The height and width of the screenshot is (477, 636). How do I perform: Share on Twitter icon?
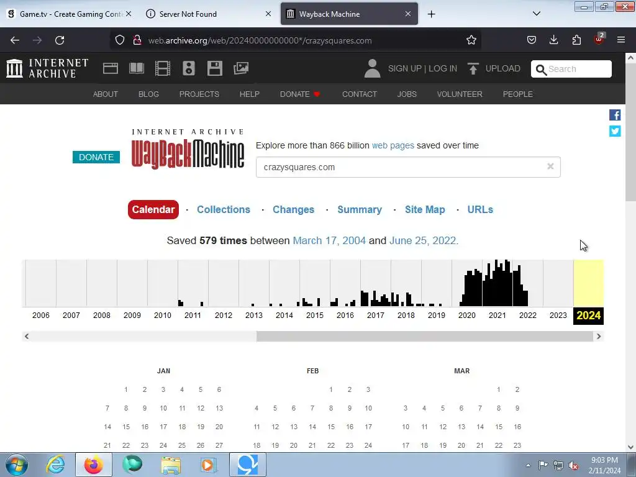point(615,131)
